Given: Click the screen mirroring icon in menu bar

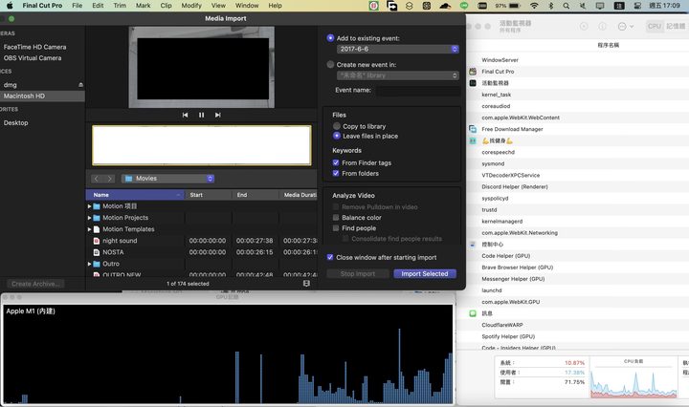Looking at the screenshot, I should click(x=600, y=6).
